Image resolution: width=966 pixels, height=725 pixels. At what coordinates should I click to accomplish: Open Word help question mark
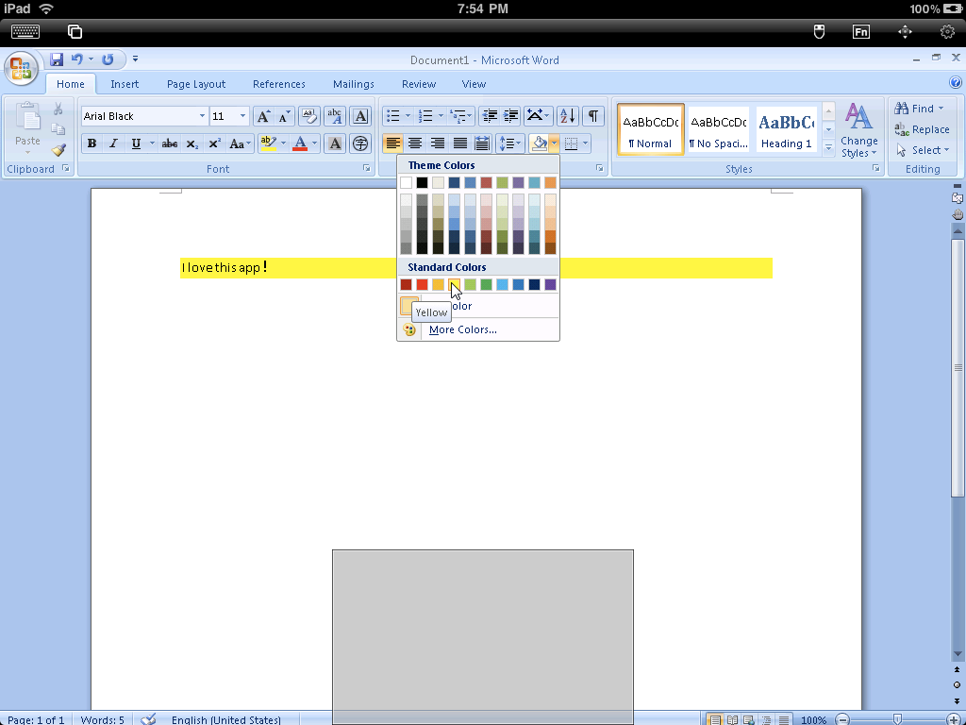[956, 83]
